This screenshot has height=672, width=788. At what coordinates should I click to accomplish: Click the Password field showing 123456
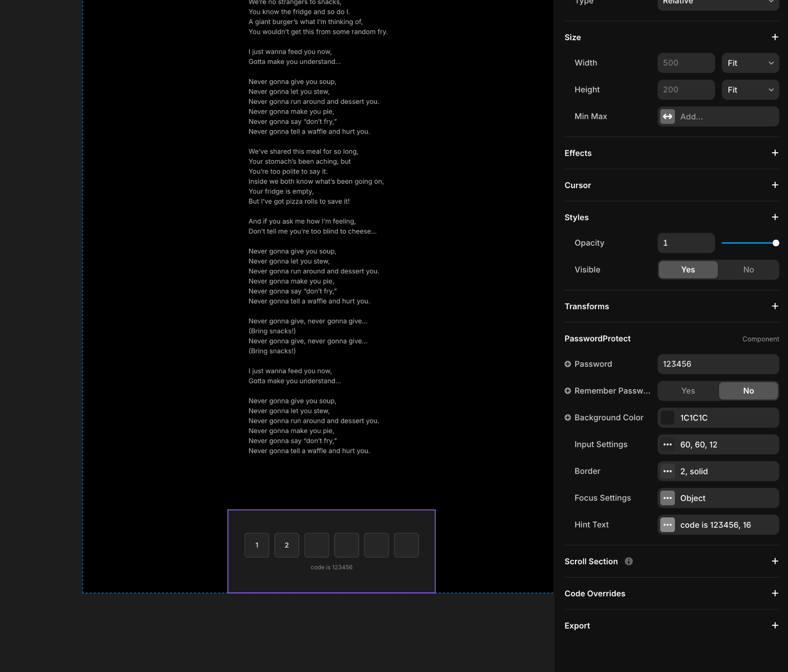click(x=718, y=364)
